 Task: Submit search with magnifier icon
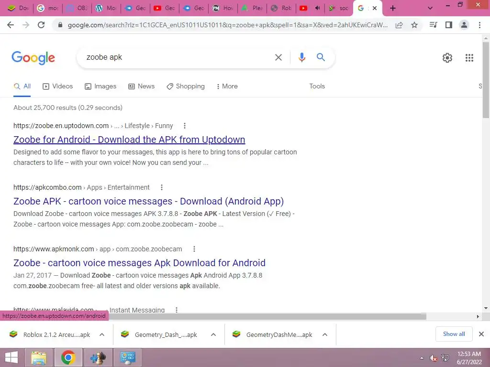(321, 57)
